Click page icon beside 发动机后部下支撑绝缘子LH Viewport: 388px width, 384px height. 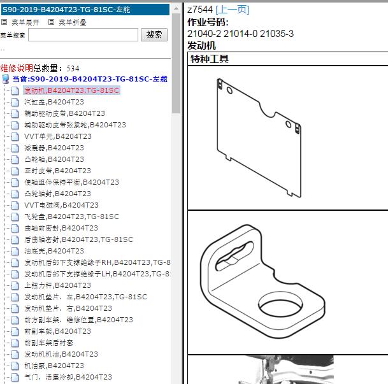point(15,274)
